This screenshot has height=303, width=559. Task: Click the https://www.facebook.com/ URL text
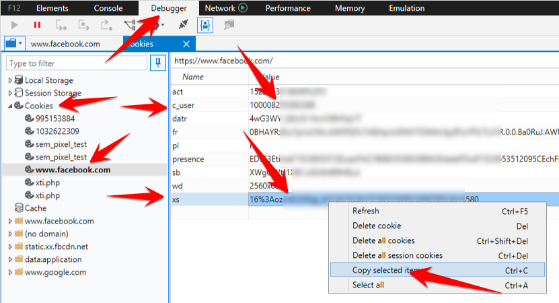223,61
